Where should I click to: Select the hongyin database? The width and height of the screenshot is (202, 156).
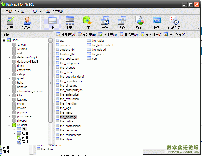[22, 87]
